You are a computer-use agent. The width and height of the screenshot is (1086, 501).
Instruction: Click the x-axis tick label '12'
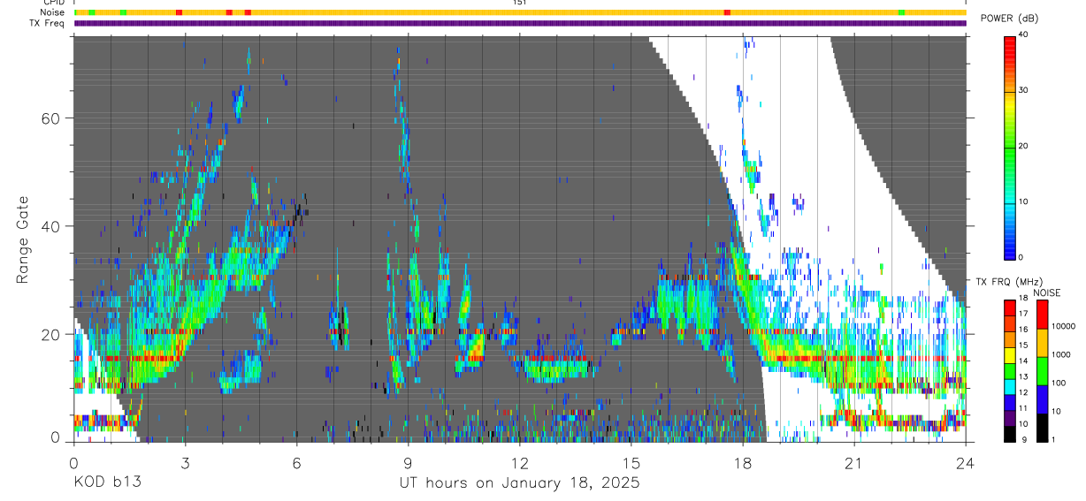click(520, 463)
